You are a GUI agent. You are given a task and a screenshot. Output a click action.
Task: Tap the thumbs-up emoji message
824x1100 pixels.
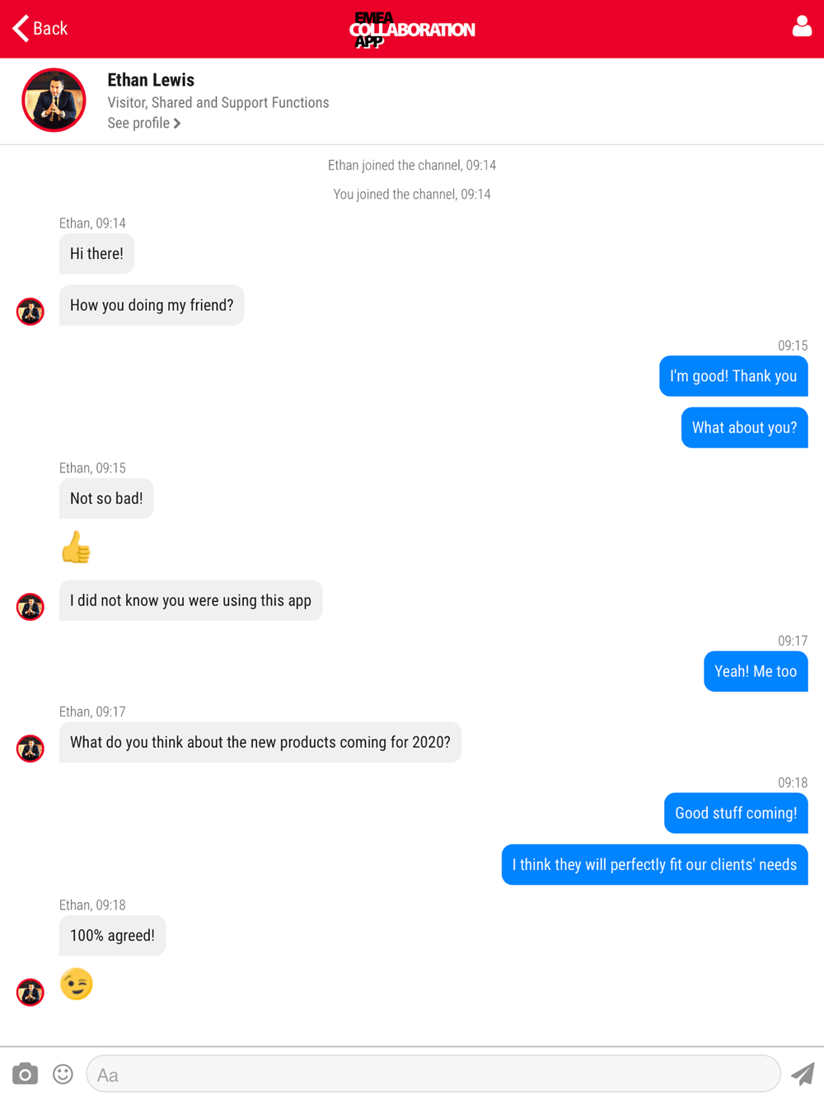click(76, 547)
